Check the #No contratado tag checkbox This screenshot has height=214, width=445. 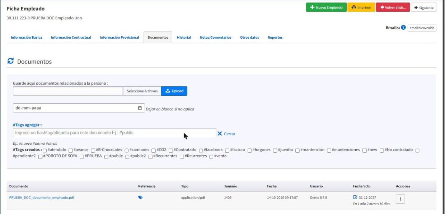coord(382,150)
